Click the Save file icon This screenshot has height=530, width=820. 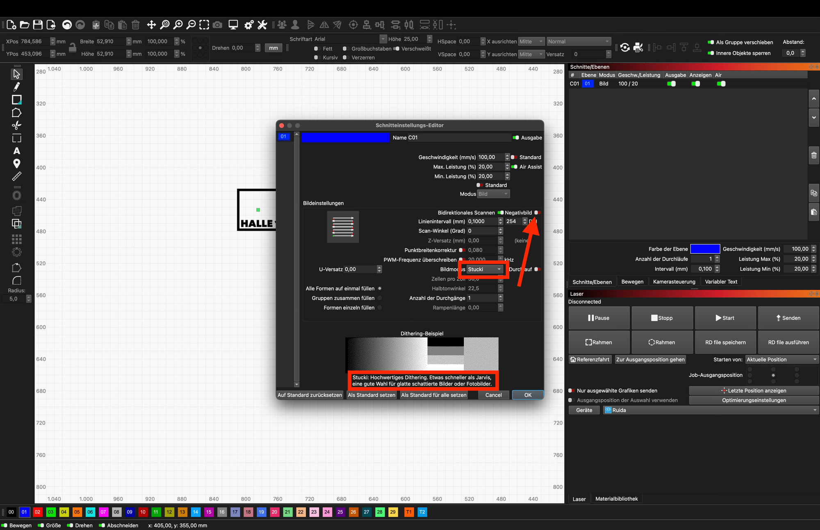tap(38, 25)
